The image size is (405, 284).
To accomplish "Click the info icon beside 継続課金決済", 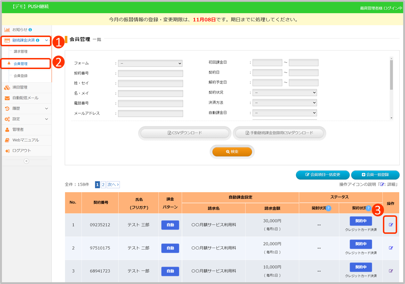I will point(38,41).
